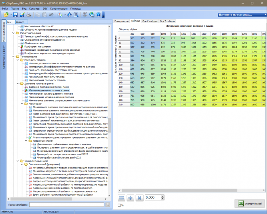This screenshot has width=267, height=214.
Task: Click the curve icon beside Давление топлива в рампе при пуске
Action: pos(26,87)
